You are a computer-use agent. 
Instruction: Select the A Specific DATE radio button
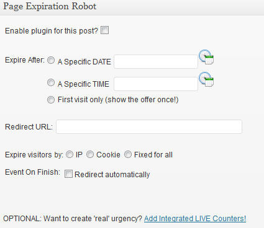click(x=51, y=60)
